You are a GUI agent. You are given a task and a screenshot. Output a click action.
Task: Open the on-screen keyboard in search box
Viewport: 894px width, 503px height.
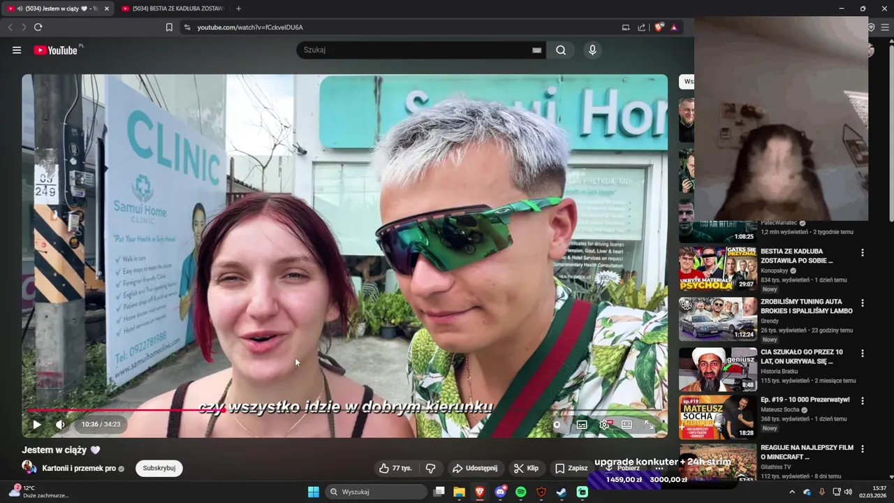tap(536, 50)
